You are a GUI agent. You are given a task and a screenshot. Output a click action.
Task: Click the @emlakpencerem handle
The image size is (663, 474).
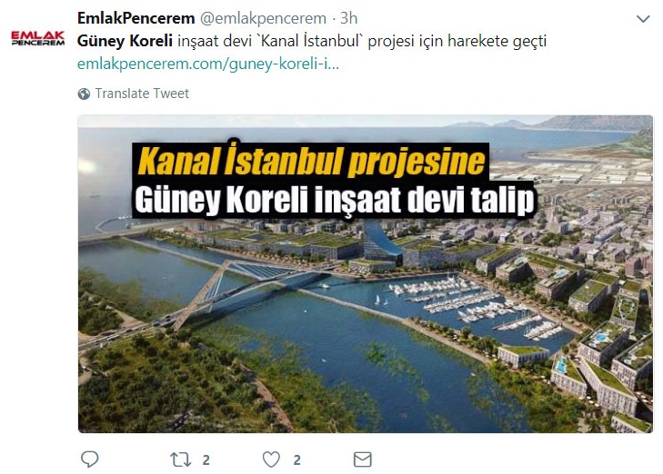[263, 18]
